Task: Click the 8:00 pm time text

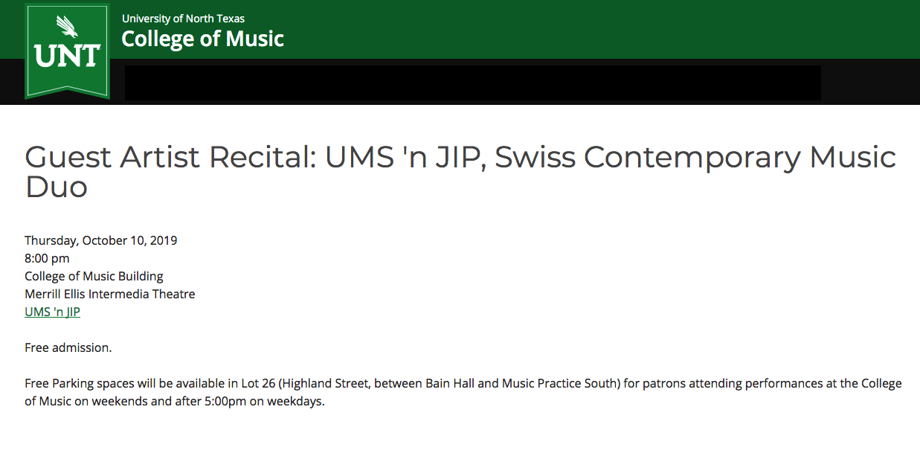Action: 47,258
